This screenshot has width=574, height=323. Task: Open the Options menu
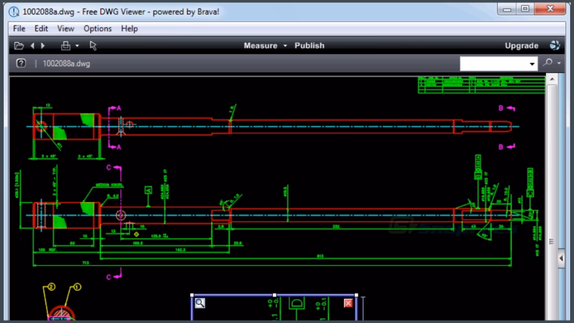[98, 29]
